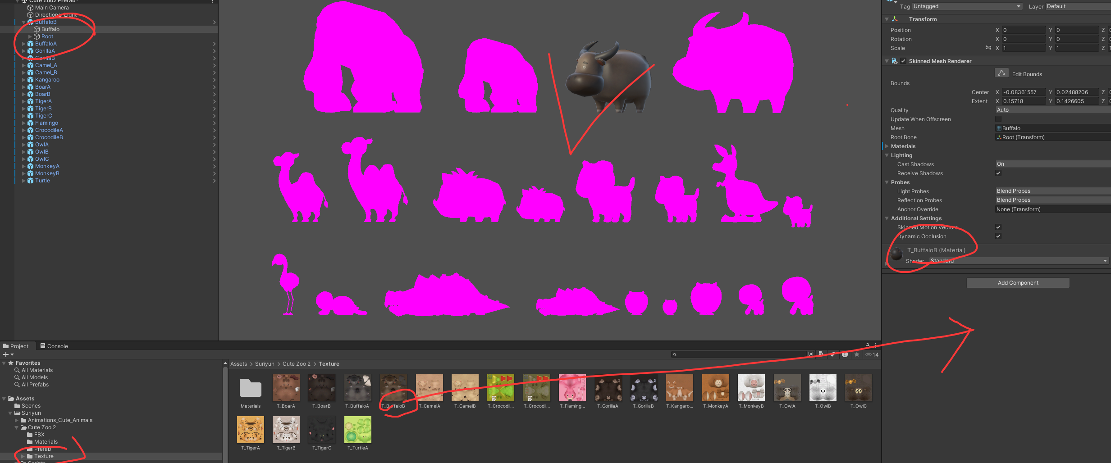
Task: Open the BuffaloA prefab arrow on row's right
Action: (x=215, y=44)
